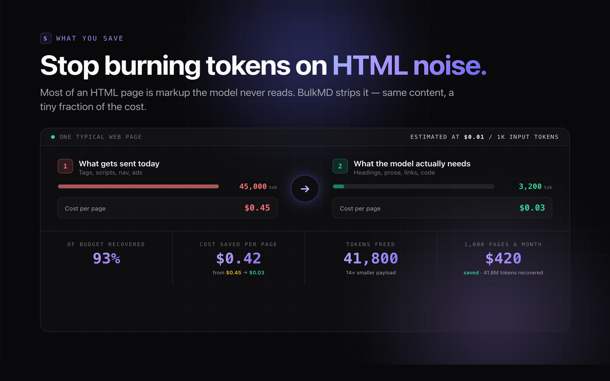Click the green '3,200 tok' value
This screenshot has width=610, height=381.
click(536, 187)
